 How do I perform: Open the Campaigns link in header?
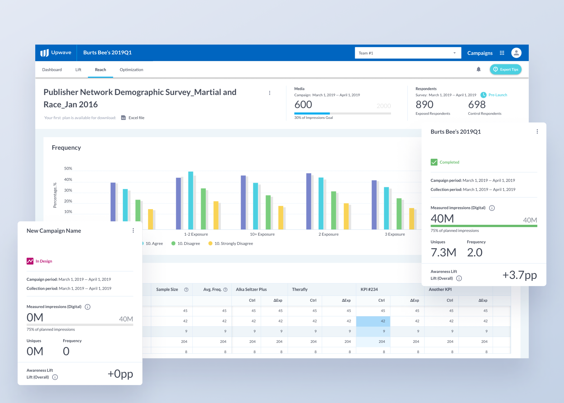point(480,53)
